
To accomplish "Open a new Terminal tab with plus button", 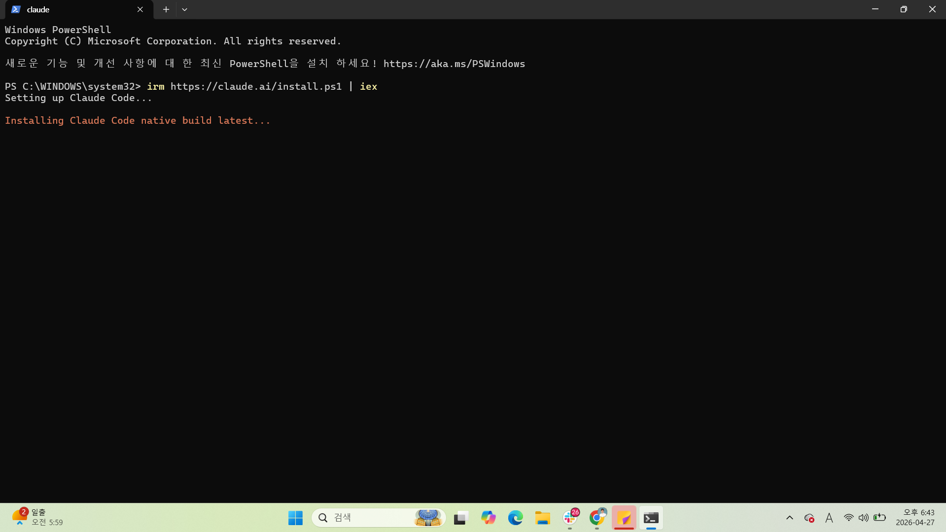I will (166, 9).
